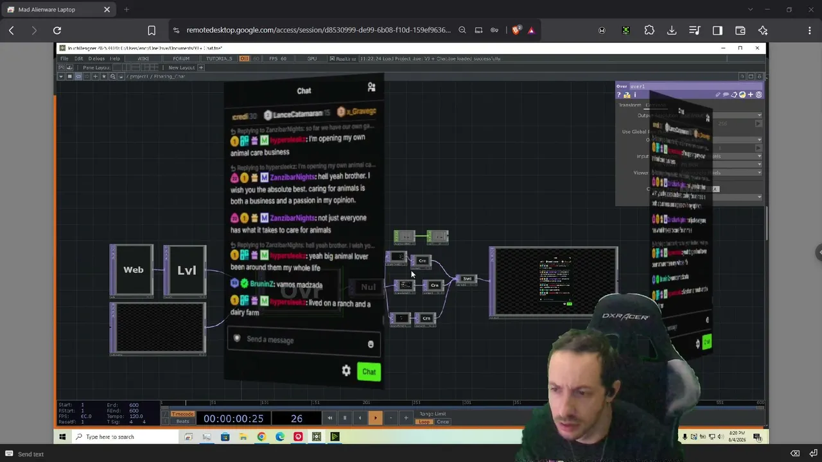This screenshot has height=462, width=822.
Task: Add a New Layout with plus icon
Action: [x=200, y=67]
